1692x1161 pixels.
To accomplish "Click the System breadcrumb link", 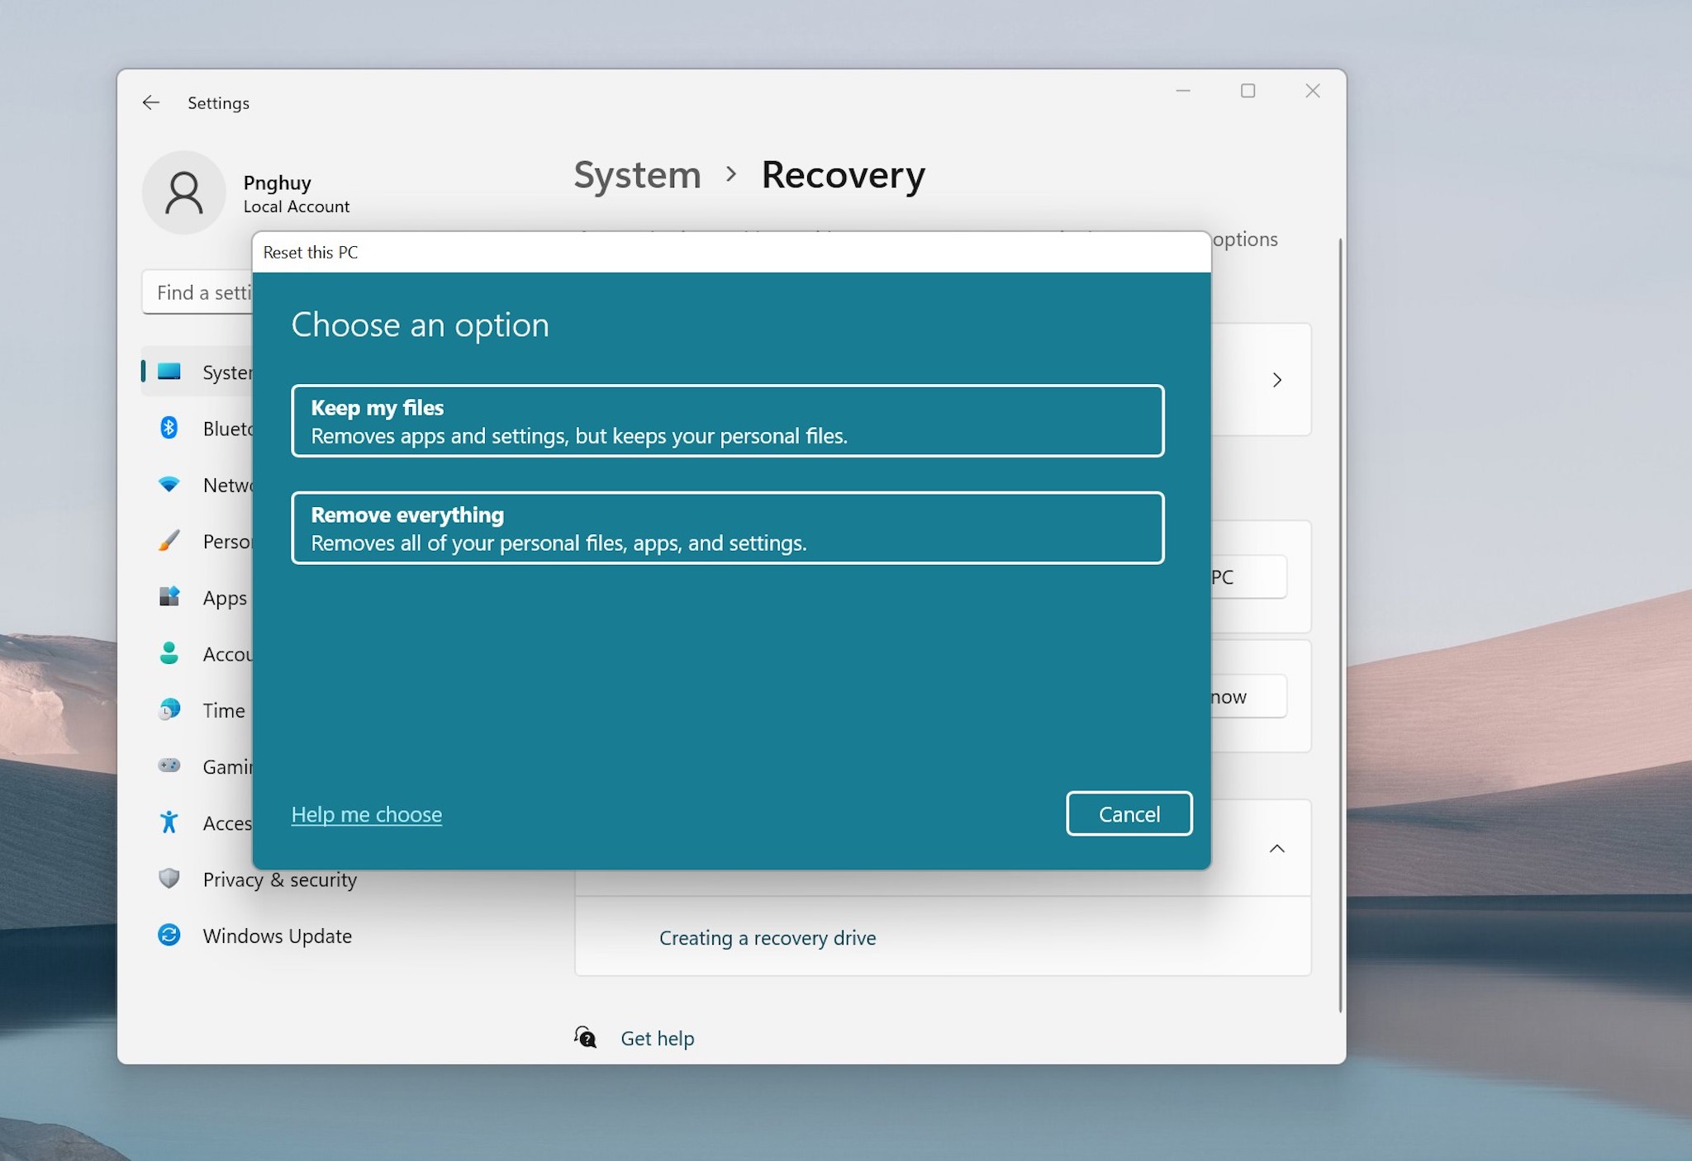I will pos(637,175).
